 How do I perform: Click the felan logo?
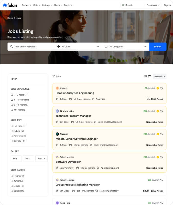10,5
